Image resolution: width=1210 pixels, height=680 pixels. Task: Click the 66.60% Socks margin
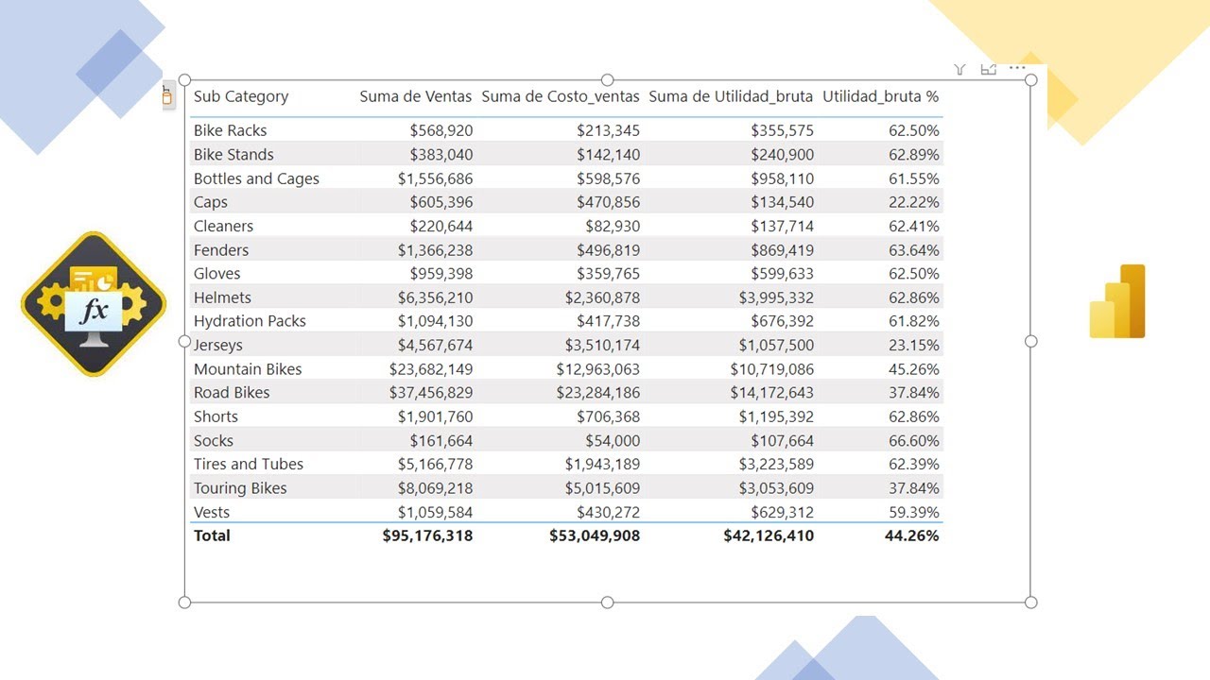(914, 441)
